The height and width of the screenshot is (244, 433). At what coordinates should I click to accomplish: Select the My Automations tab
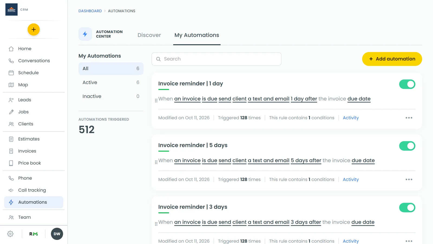tap(197, 35)
